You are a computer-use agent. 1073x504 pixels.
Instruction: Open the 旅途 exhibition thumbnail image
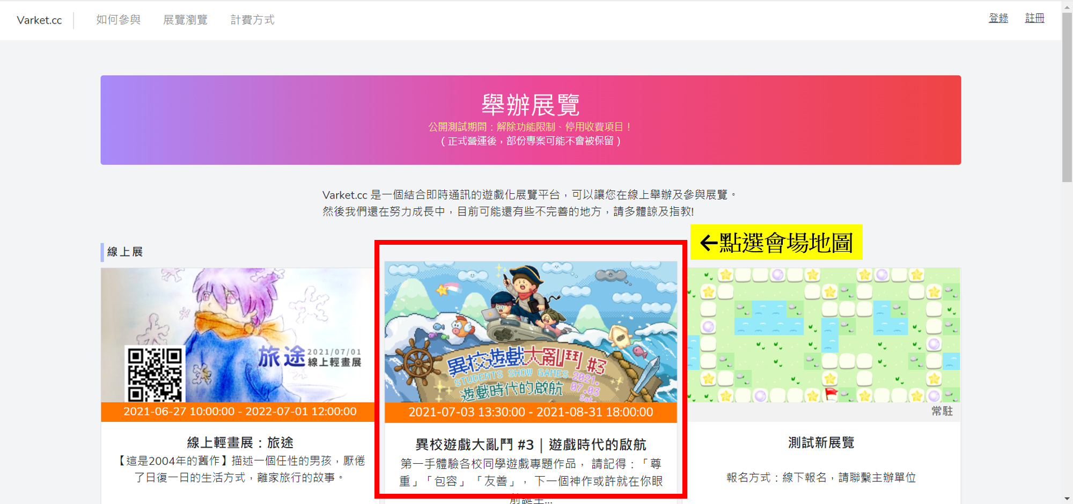[x=238, y=335]
